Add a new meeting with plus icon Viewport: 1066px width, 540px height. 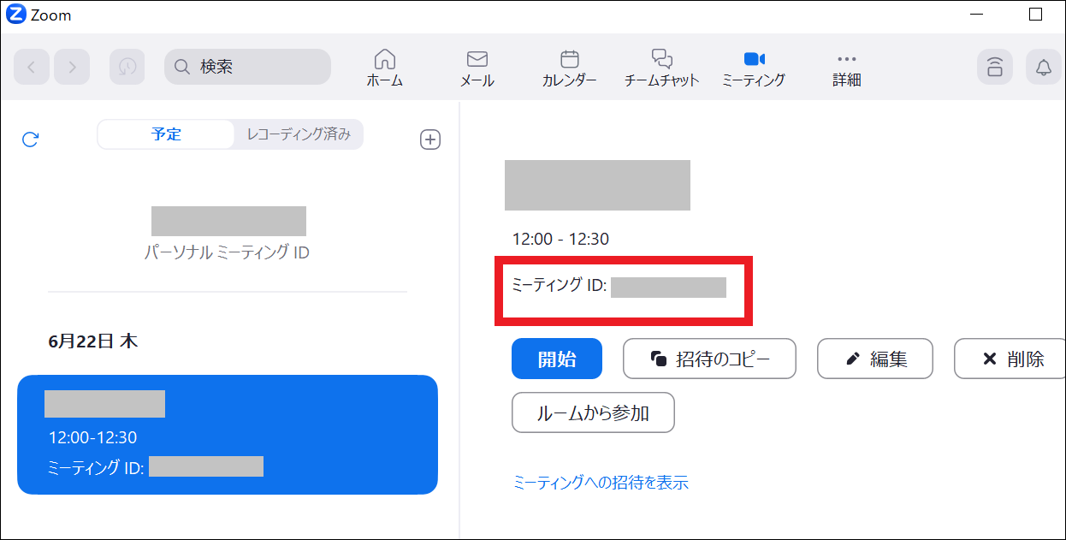pos(430,139)
